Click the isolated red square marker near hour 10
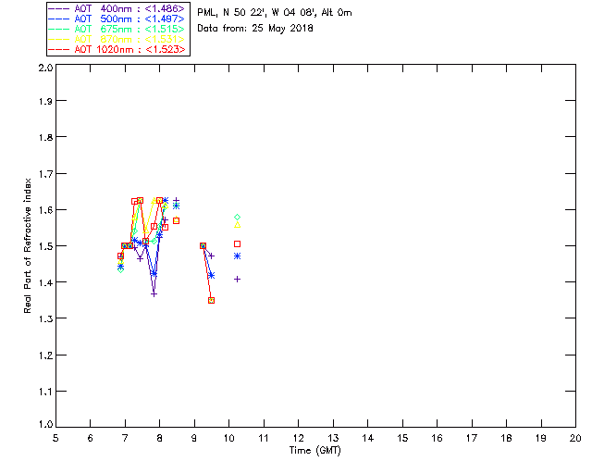The height and width of the screenshot is (474, 592). (x=237, y=243)
